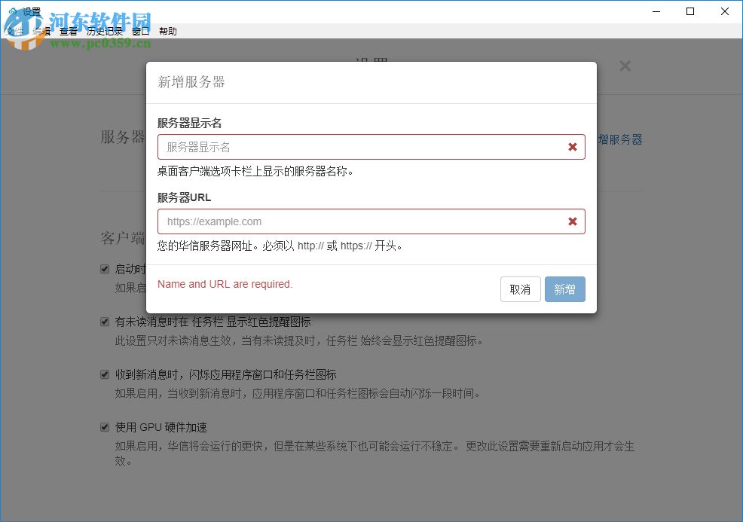Clear the 服务器URL field using the red X icon
Image resolution: width=743 pixels, height=522 pixels.
click(x=572, y=221)
